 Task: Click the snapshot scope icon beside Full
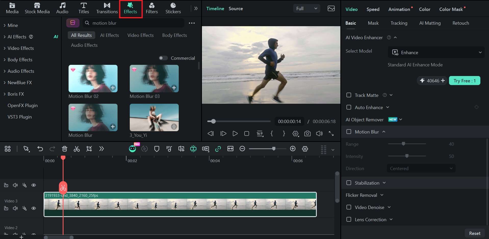click(331, 8)
